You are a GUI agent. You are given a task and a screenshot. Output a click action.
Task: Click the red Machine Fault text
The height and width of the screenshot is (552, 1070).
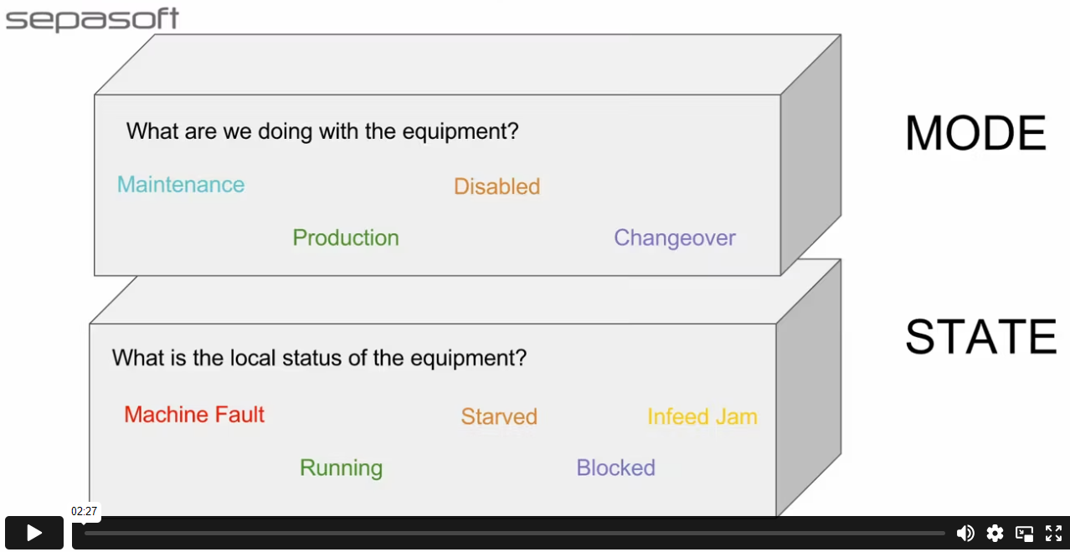(x=194, y=414)
